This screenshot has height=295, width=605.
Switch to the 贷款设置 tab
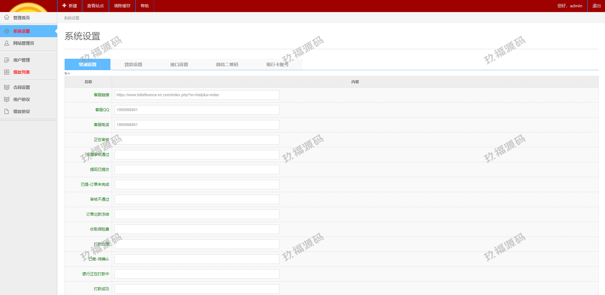pos(133,64)
